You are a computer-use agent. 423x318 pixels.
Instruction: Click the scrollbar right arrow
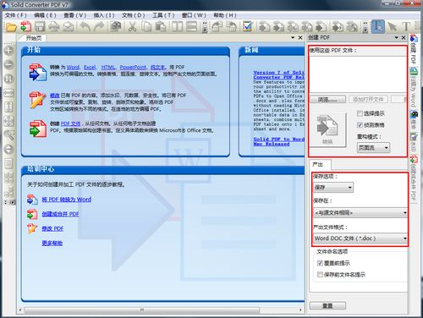point(300,310)
